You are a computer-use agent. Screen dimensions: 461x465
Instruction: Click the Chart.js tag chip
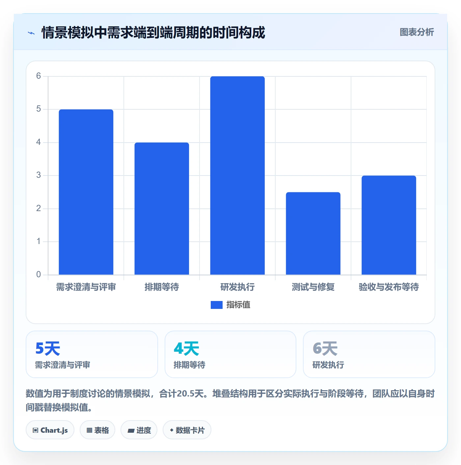[50, 430]
